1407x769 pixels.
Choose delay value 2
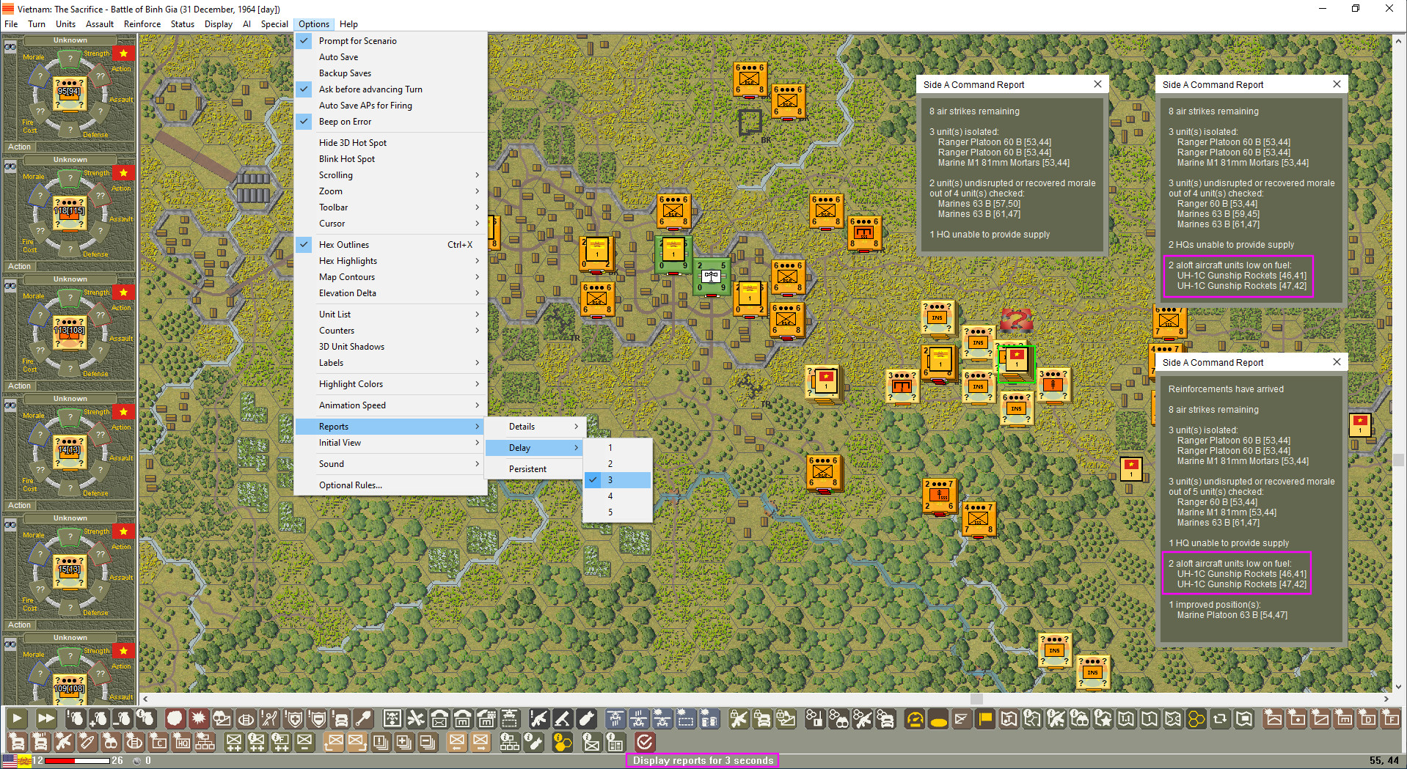(618, 464)
